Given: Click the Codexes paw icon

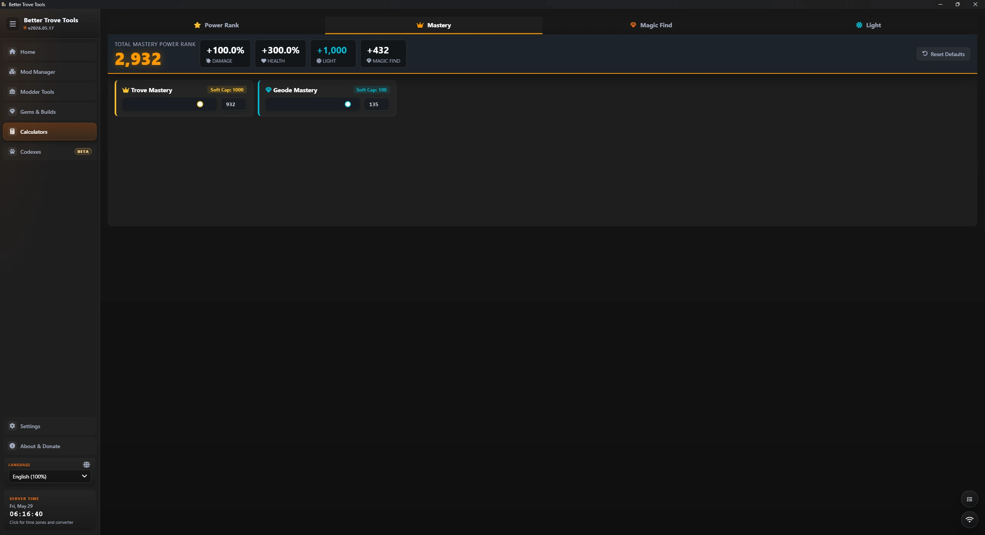Looking at the screenshot, I should coord(12,151).
